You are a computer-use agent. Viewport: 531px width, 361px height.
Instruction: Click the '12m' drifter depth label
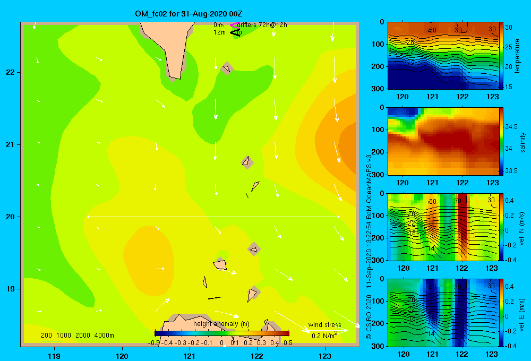[219, 32]
